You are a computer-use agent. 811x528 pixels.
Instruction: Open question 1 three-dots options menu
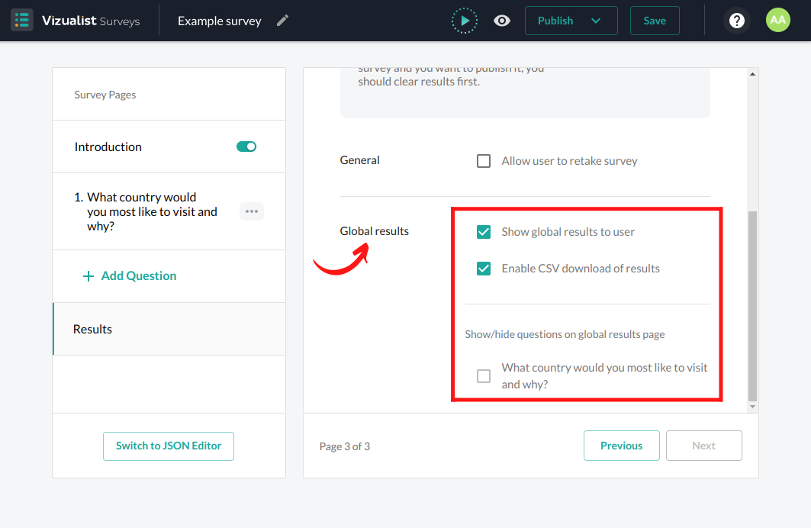252,211
